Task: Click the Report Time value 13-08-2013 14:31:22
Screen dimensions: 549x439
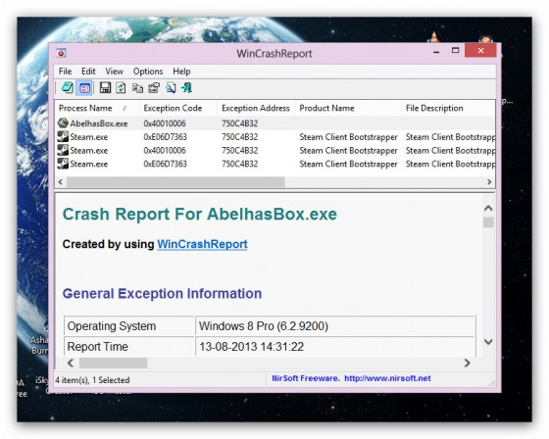Action: (335, 346)
